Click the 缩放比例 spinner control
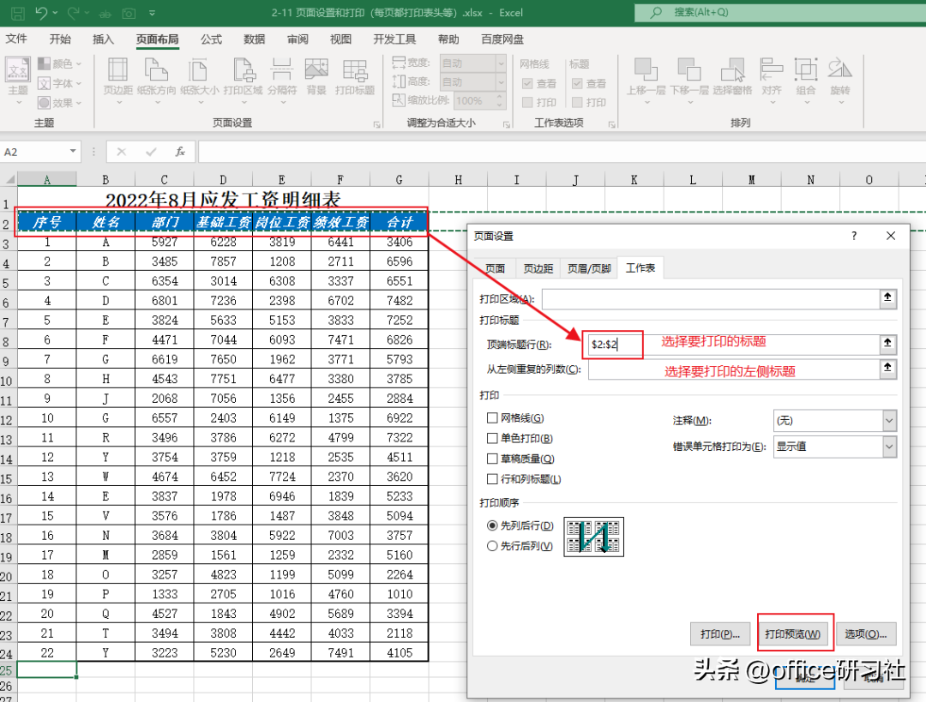 click(500, 101)
